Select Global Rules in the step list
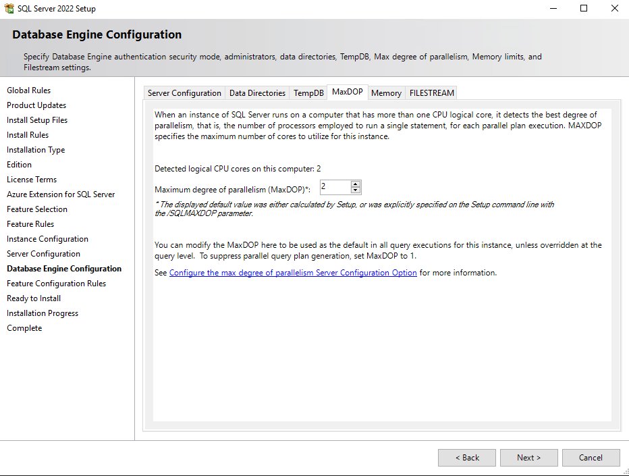 pos(29,90)
